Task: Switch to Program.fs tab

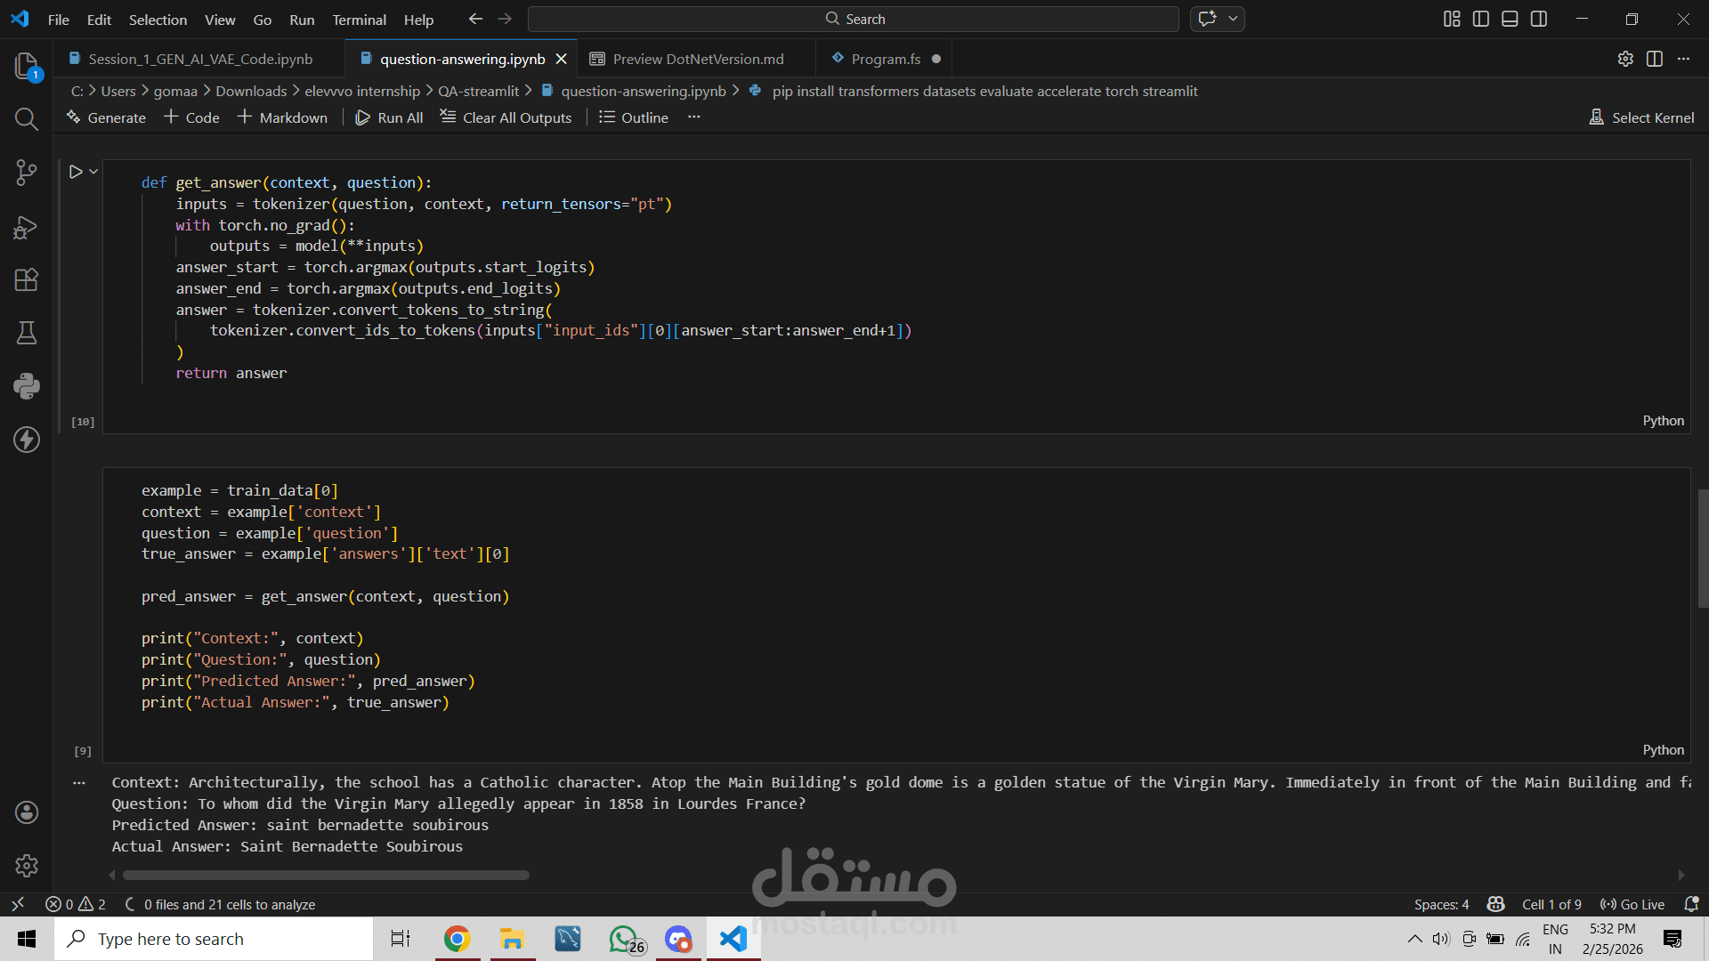Action: [885, 59]
